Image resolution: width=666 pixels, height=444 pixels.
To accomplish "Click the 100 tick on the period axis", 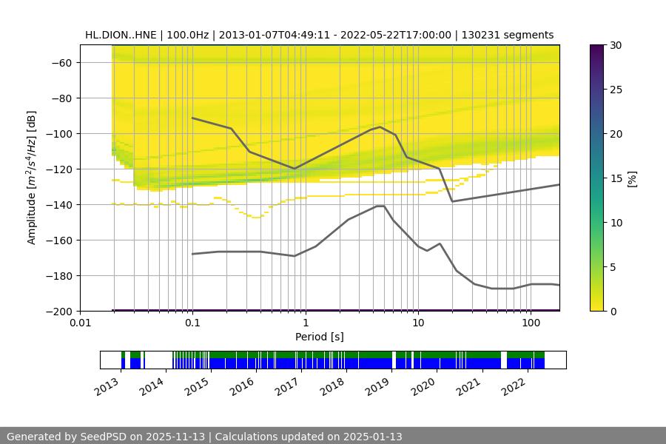I will [530, 323].
